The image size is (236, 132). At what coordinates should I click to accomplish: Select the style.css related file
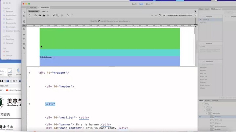45,11
